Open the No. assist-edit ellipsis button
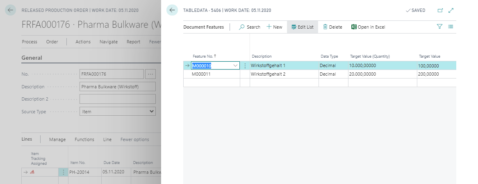Screen dimensions: 478x184 [150, 74]
